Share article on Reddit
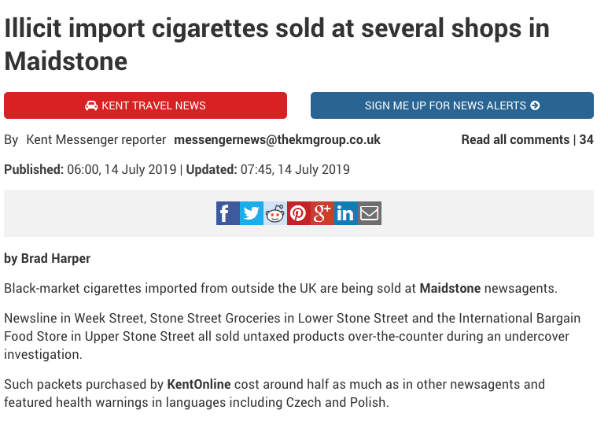Screen dimensions: 608x432 pos(275,213)
